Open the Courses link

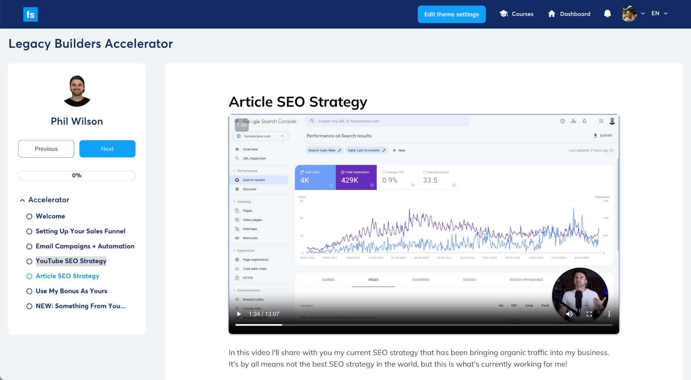point(523,14)
